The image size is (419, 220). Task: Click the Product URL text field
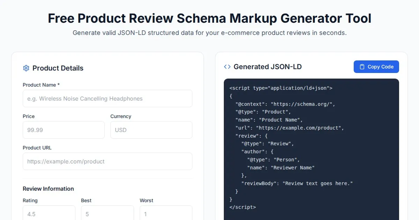[107, 161]
